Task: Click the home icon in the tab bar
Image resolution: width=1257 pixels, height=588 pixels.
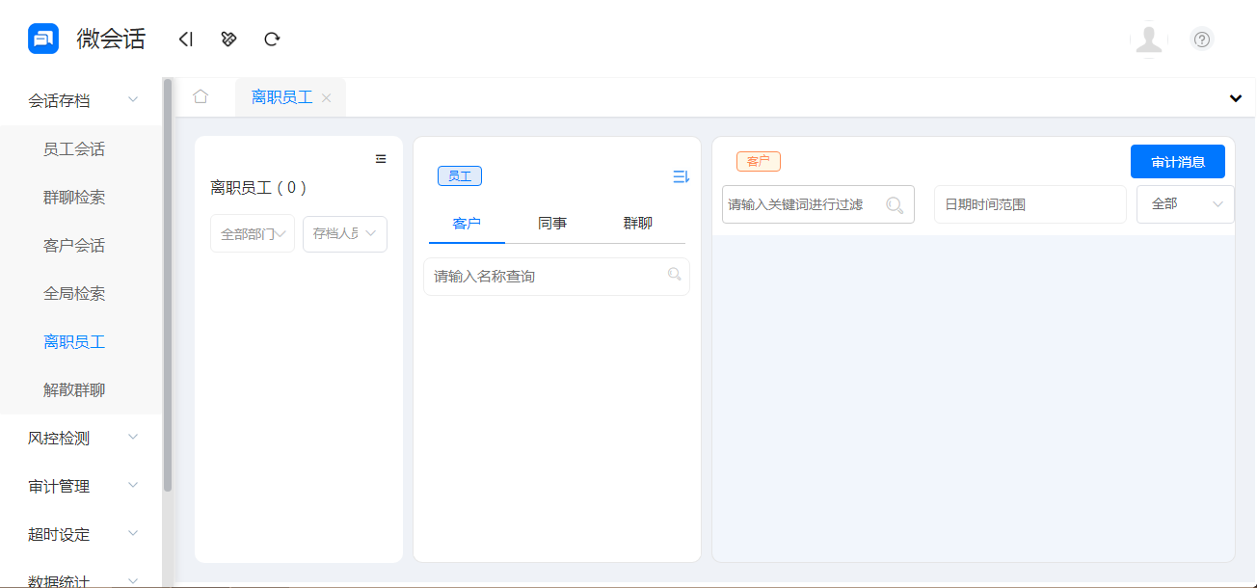Action: coord(201,96)
